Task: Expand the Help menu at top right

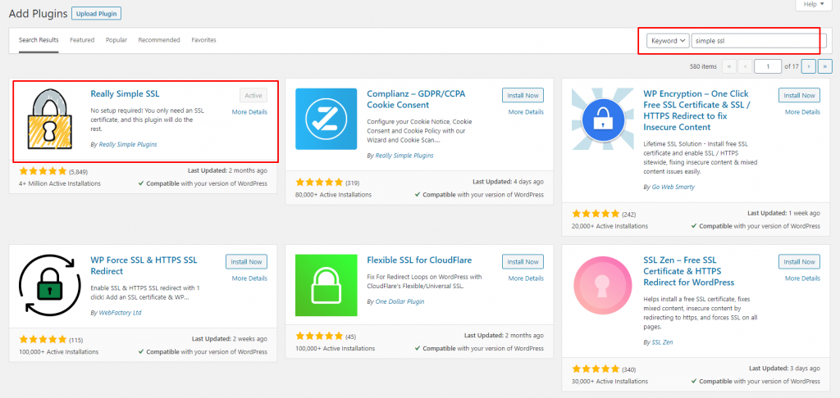Action: click(813, 4)
